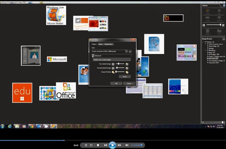226x149 pixels.
Task: Cancel the Options dialog
Action: coord(129,83)
